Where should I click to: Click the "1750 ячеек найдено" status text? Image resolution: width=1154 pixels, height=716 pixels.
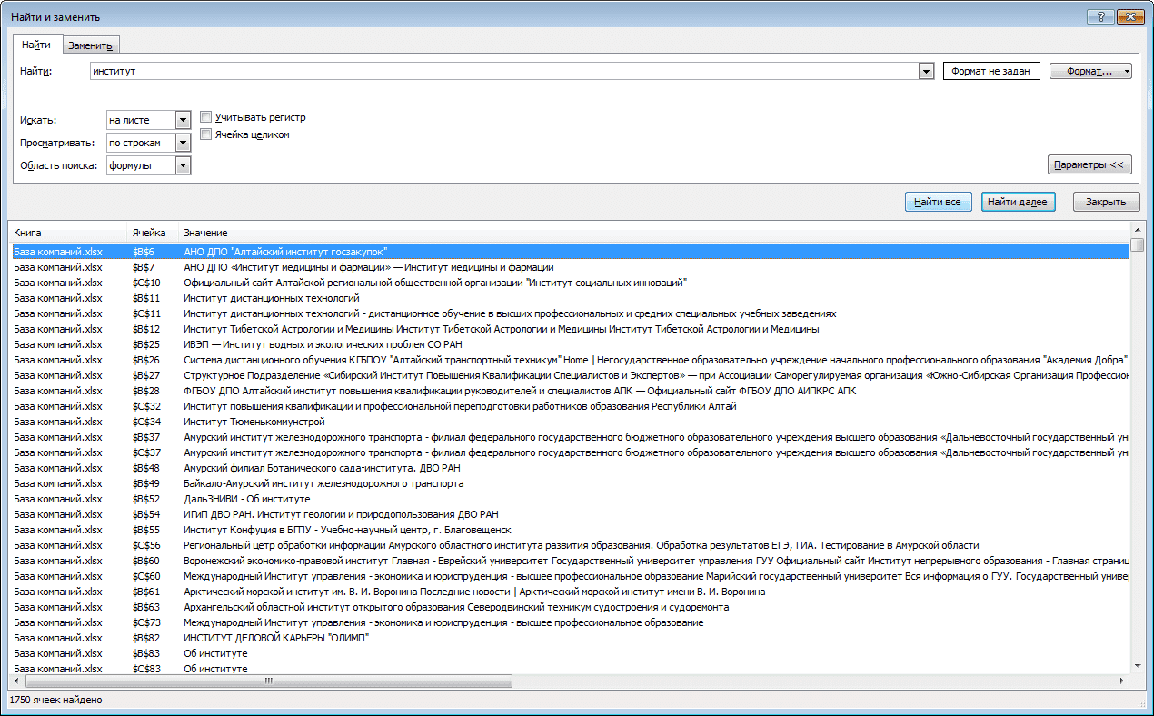[x=55, y=701]
